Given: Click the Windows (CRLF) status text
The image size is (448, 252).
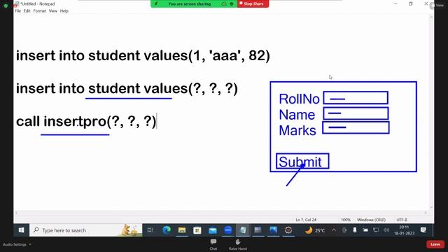Looking at the screenshot, I should tap(371, 220).
